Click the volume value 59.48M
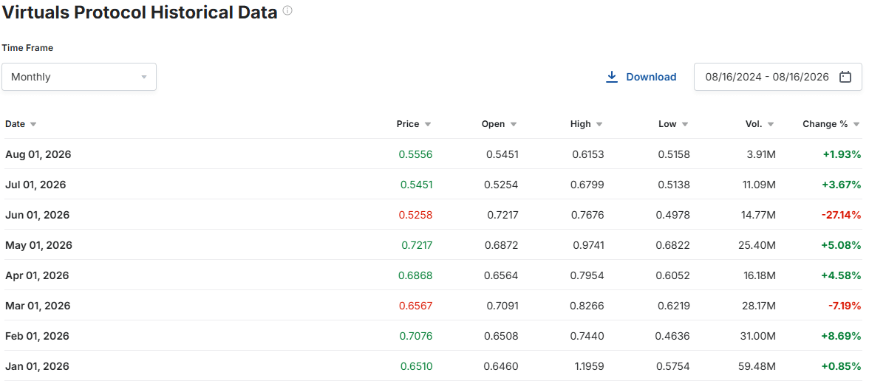The image size is (869, 381). [757, 366]
